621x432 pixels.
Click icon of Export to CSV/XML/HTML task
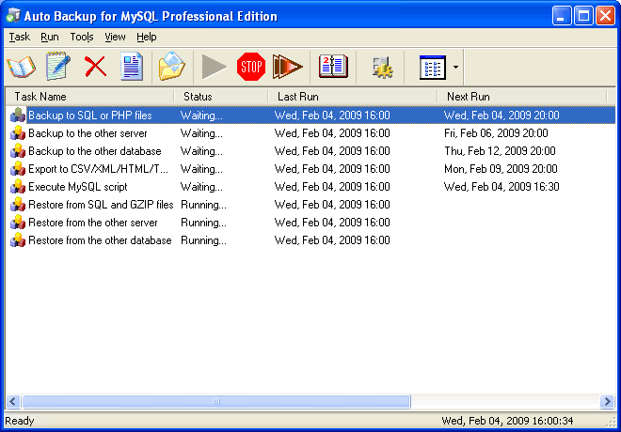pos(18,169)
